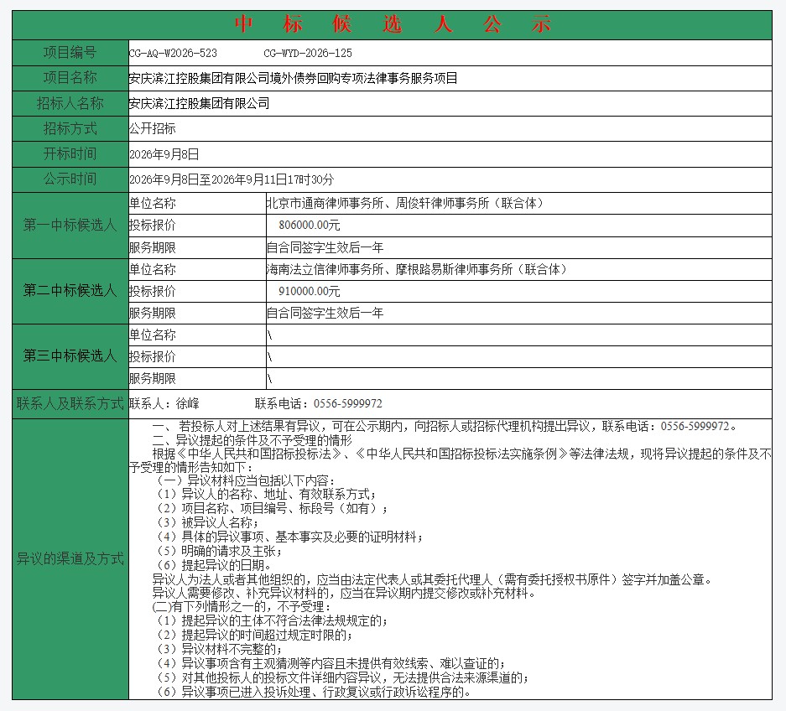Click item （1）提起异议的主体不符合法律法规规定的
This screenshot has width=786, height=711.
click(x=272, y=621)
